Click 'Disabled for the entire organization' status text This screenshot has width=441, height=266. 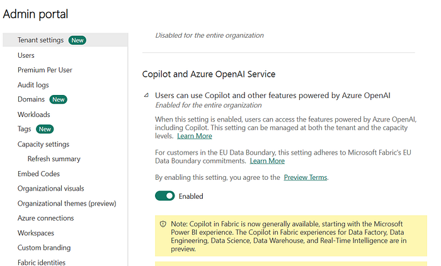click(x=210, y=35)
